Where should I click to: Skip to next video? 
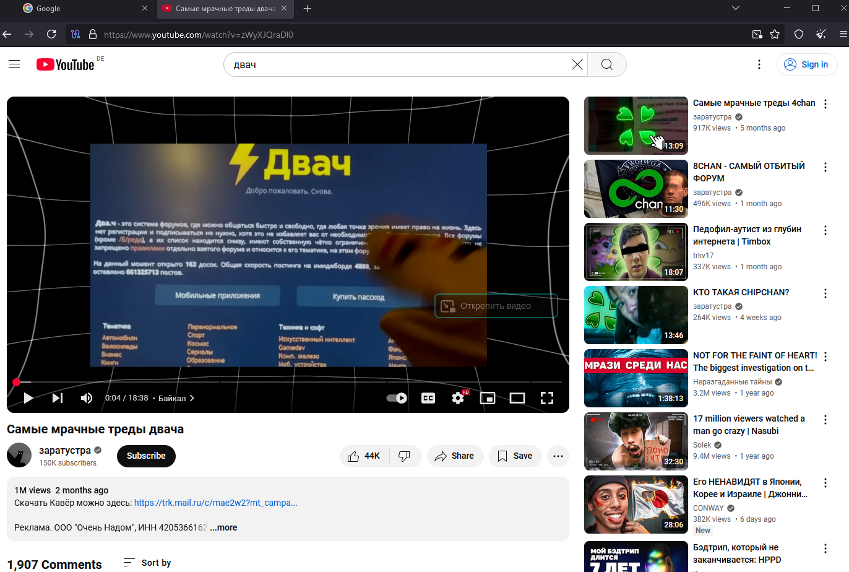57,398
